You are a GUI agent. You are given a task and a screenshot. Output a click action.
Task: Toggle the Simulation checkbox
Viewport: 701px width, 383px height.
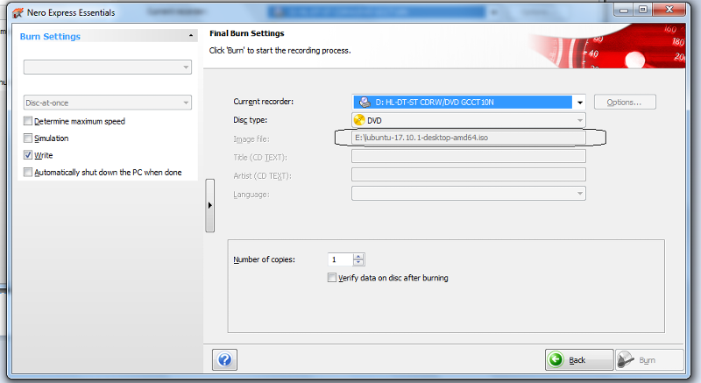point(28,138)
